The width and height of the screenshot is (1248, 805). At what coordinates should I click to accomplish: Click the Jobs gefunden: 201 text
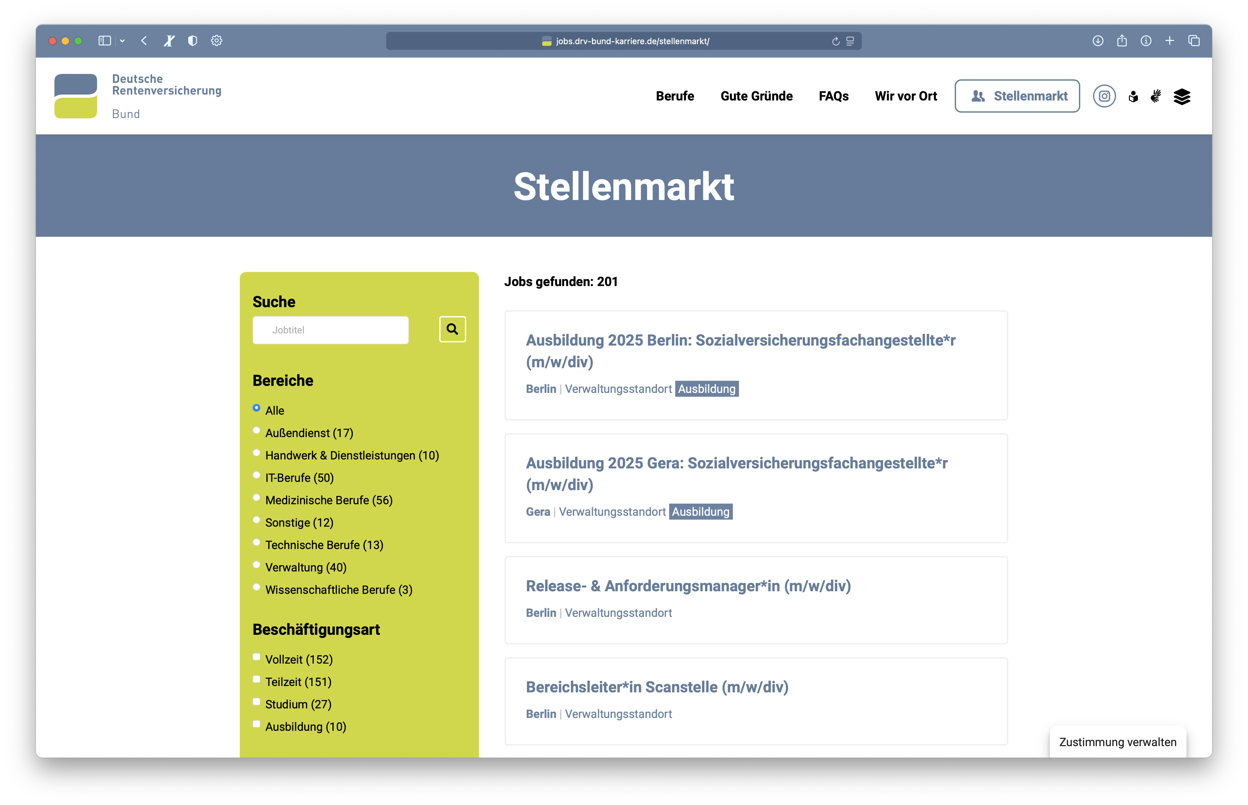(x=561, y=282)
